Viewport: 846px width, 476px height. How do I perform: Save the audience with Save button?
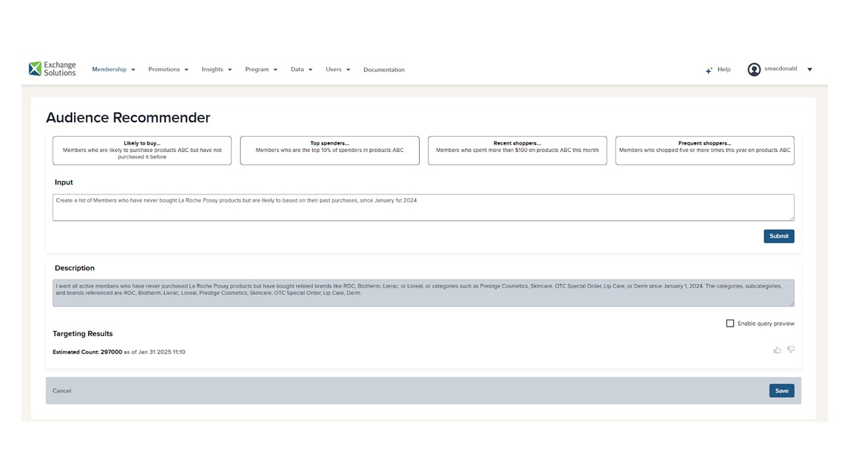tap(781, 391)
